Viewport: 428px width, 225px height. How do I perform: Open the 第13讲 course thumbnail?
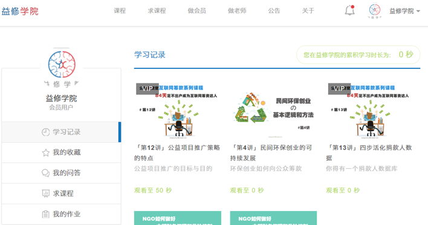[x=369, y=110]
